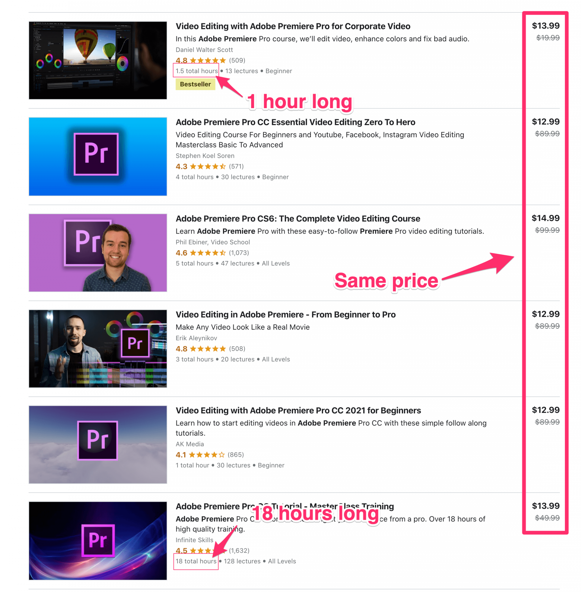Click instructor Phil Ebiner, Video School

tap(213, 242)
